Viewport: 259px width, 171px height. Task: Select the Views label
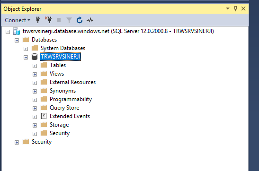tap(57, 74)
